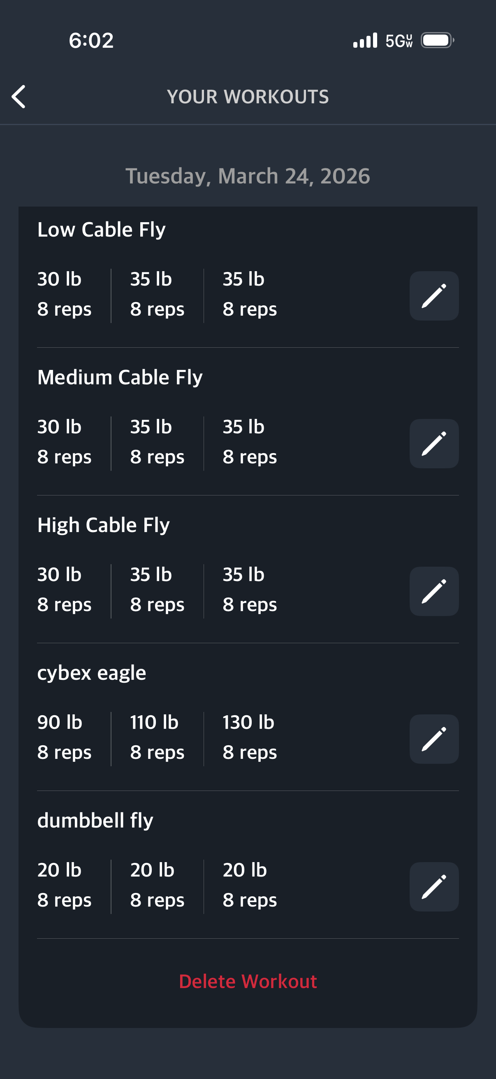Screen dimensions: 496x1079
Task: Tap the 130 lb cybex eagle set
Action: pos(250,737)
